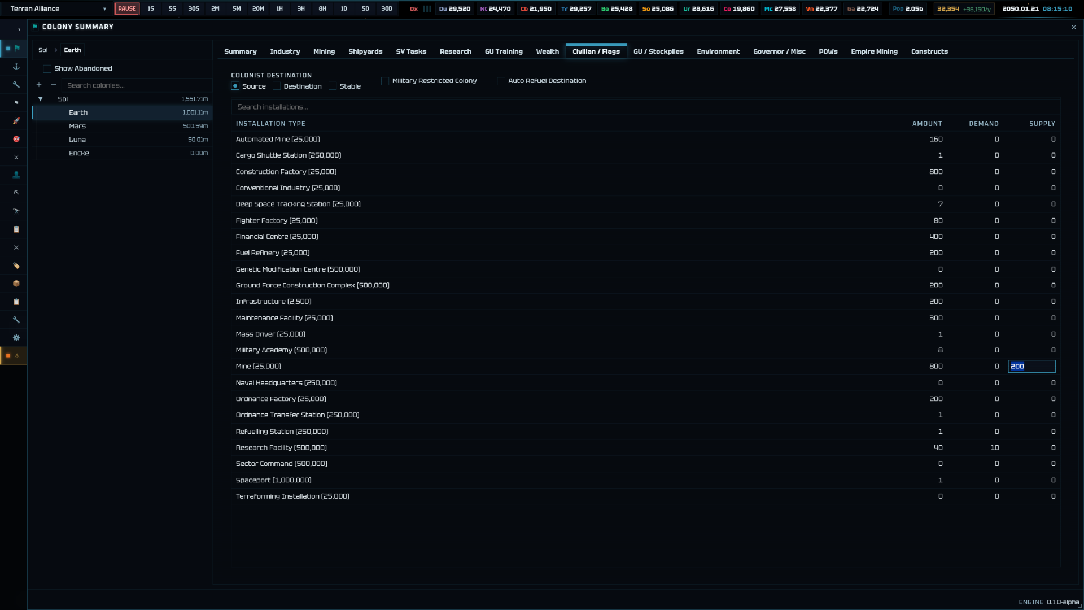Open the rocket sidebar icon
1084x610 pixels.
[16, 121]
